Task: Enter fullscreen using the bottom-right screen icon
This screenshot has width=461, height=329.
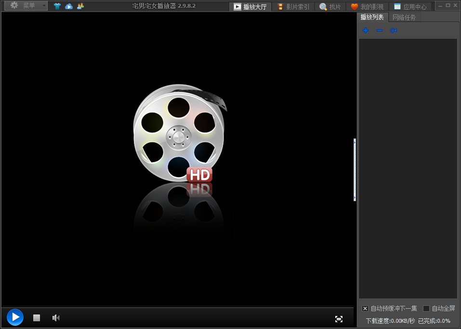Action: tap(339, 319)
